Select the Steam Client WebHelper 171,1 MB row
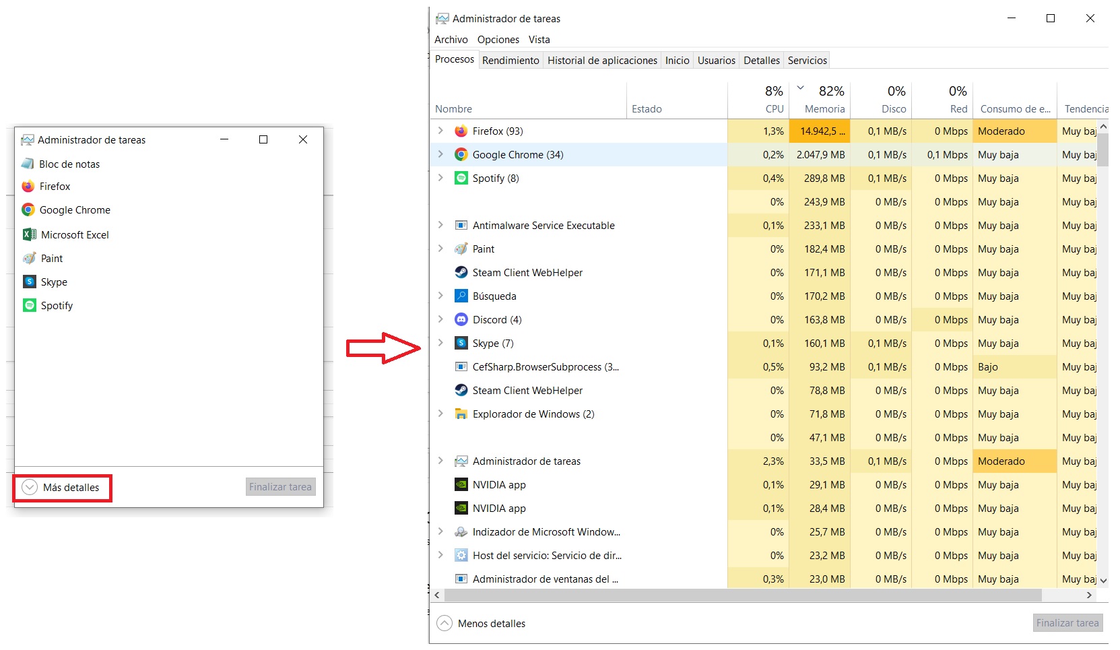 764,273
